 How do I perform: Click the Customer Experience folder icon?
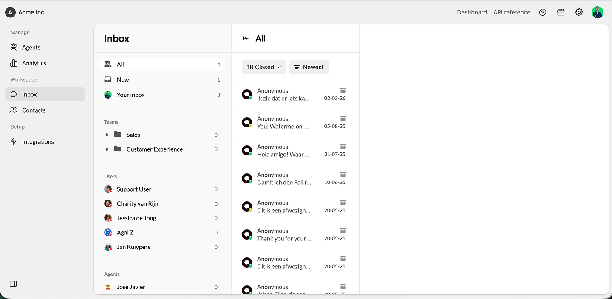118,149
